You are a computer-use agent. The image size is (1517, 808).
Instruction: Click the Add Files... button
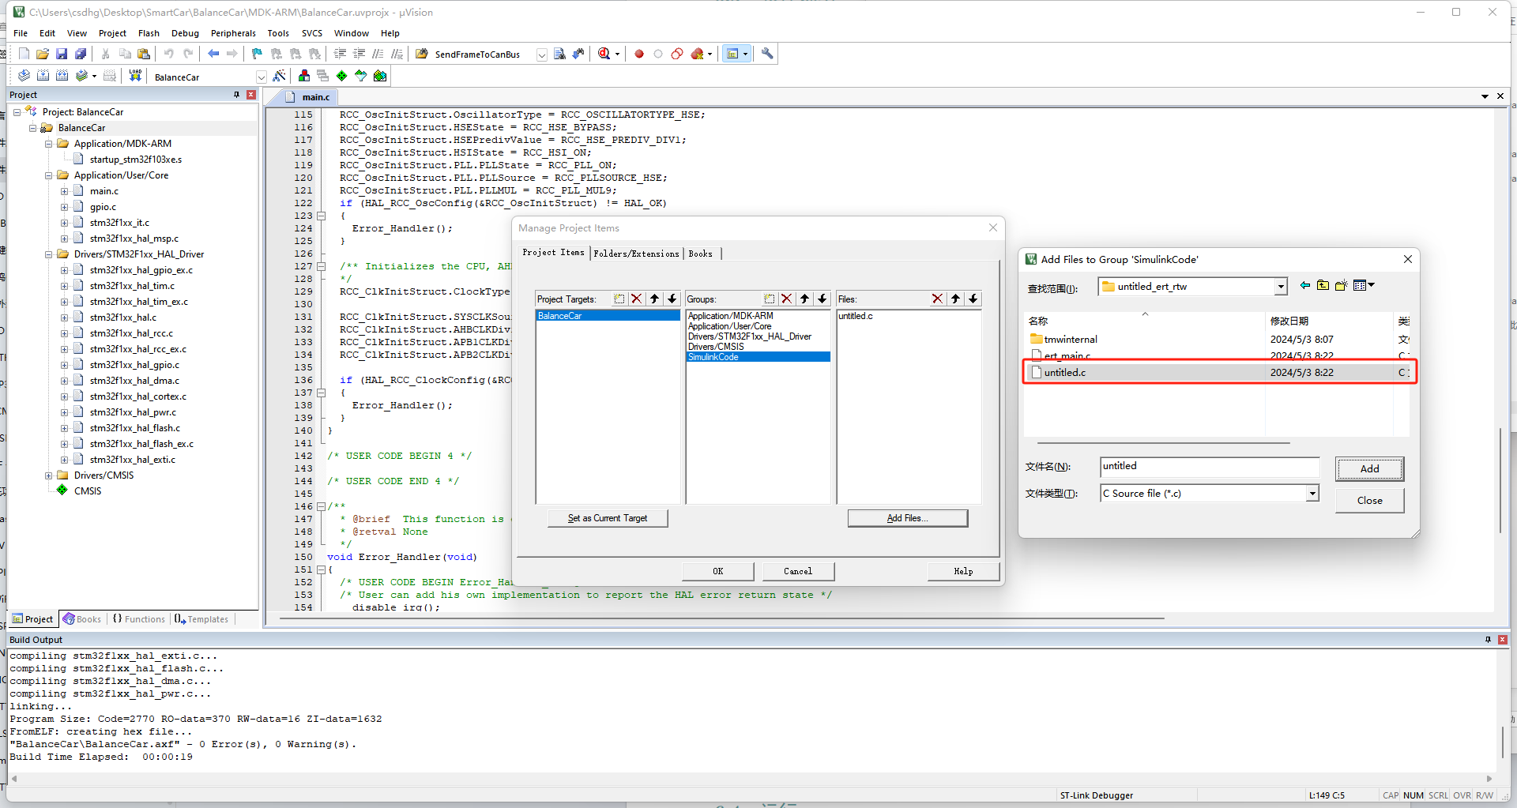907,518
